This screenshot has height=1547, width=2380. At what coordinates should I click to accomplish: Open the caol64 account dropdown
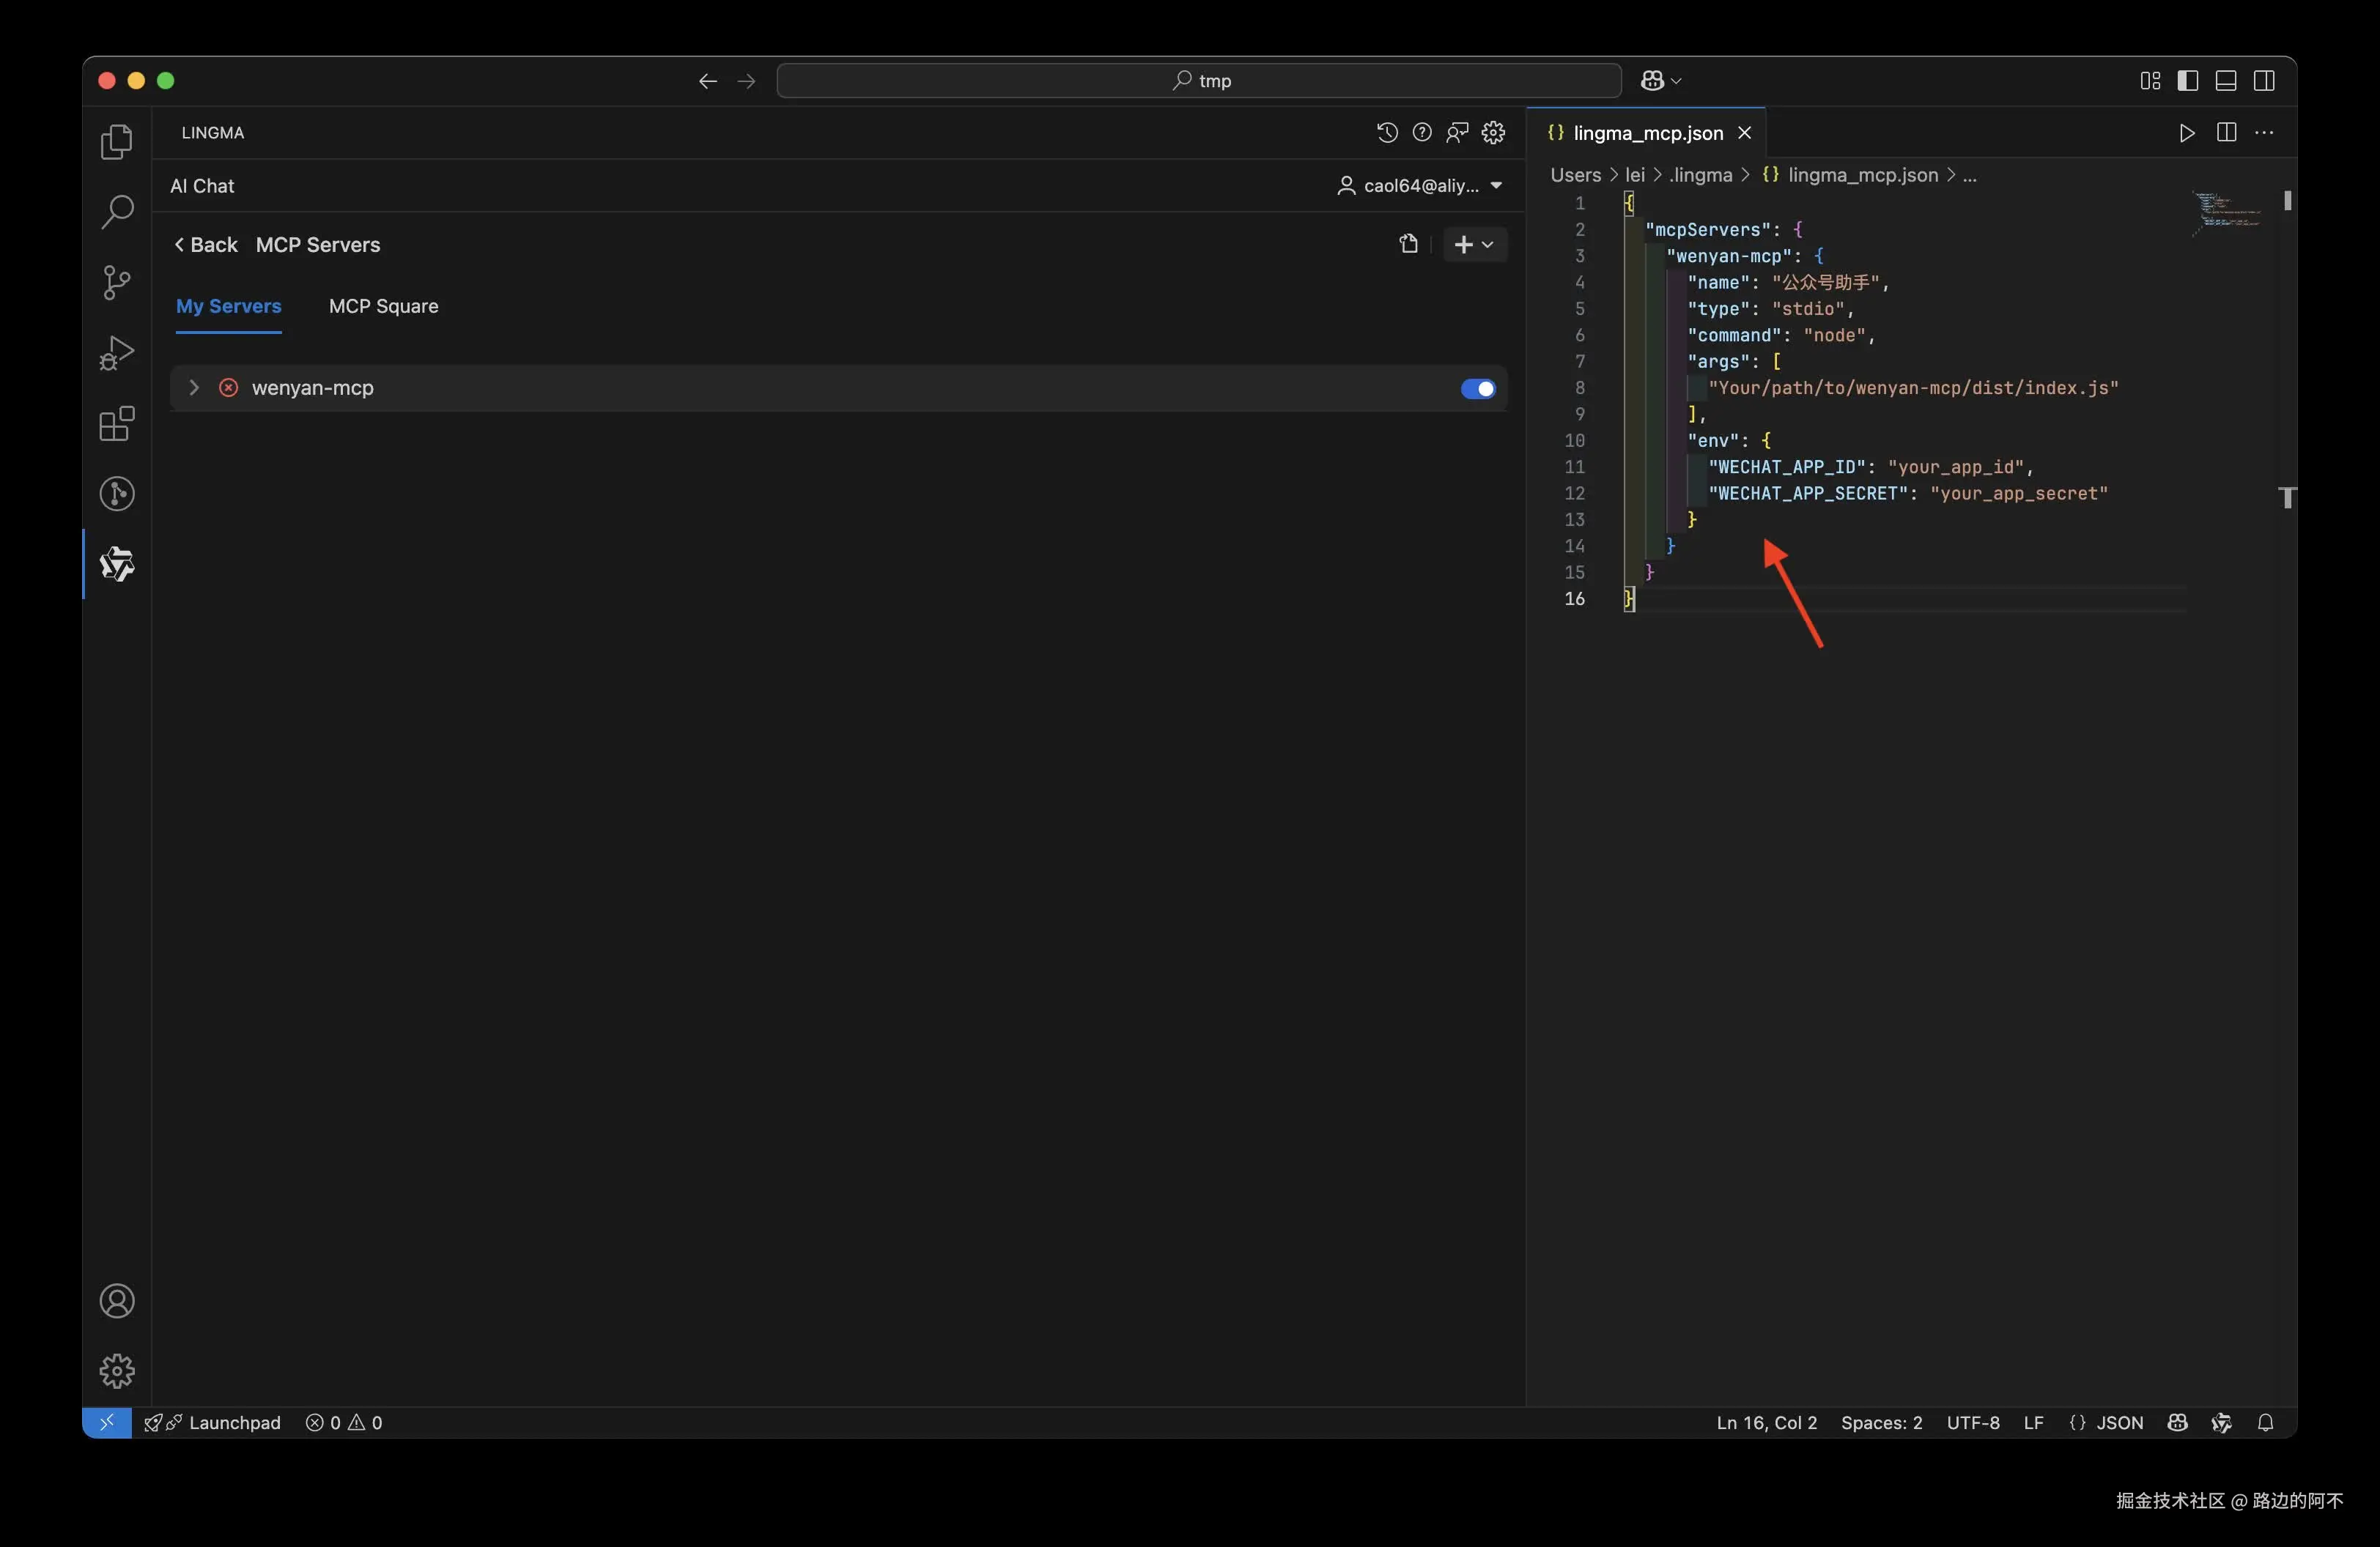pyautogui.click(x=1420, y=186)
